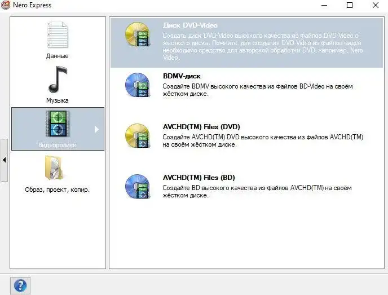This screenshot has height=295, width=388.
Task: Open help with the question mark button
Action: coord(20,285)
